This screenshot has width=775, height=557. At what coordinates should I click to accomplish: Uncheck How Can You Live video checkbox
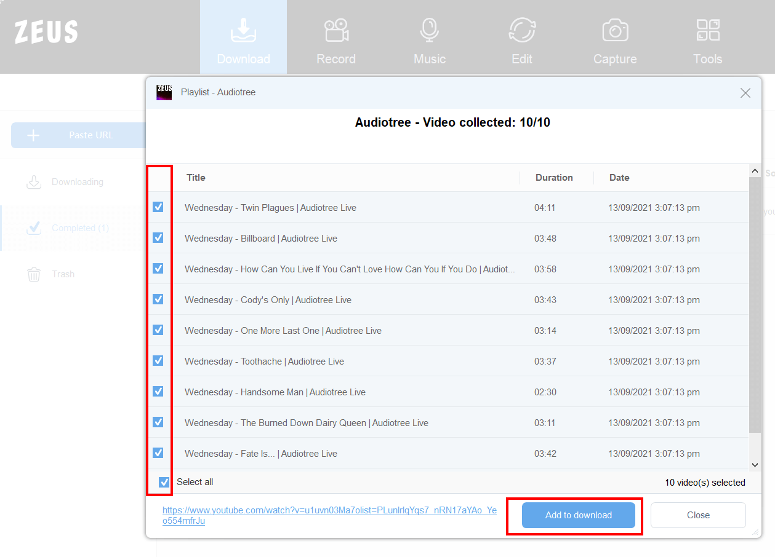(158, 269)
